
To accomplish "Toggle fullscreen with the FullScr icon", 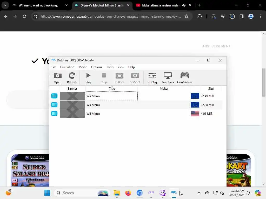I will click(x=119, y=78).
